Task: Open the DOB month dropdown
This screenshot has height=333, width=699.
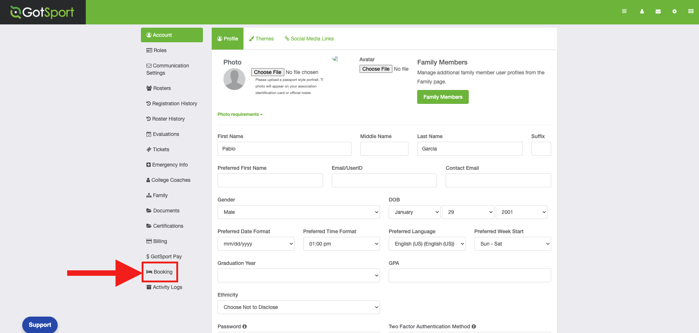Action: [414, 212]
